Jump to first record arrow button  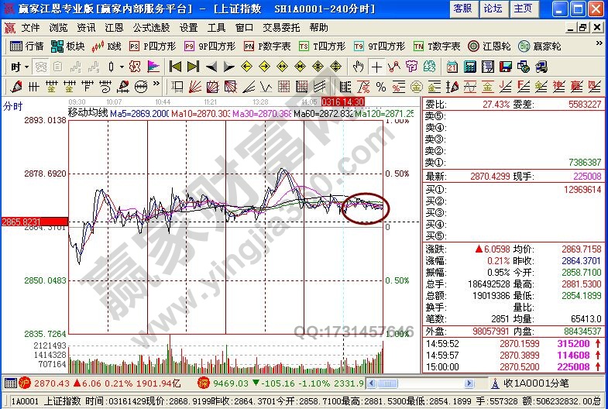coord(175,67)
